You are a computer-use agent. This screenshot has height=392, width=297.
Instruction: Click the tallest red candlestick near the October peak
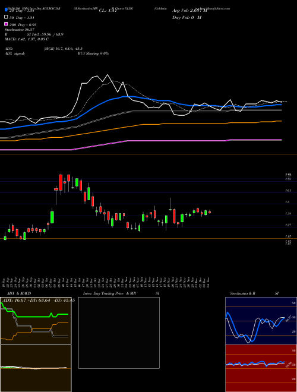[61, 182]
